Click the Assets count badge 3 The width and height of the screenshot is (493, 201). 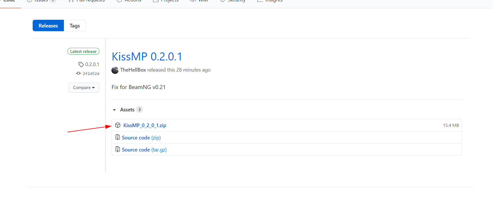140,110
